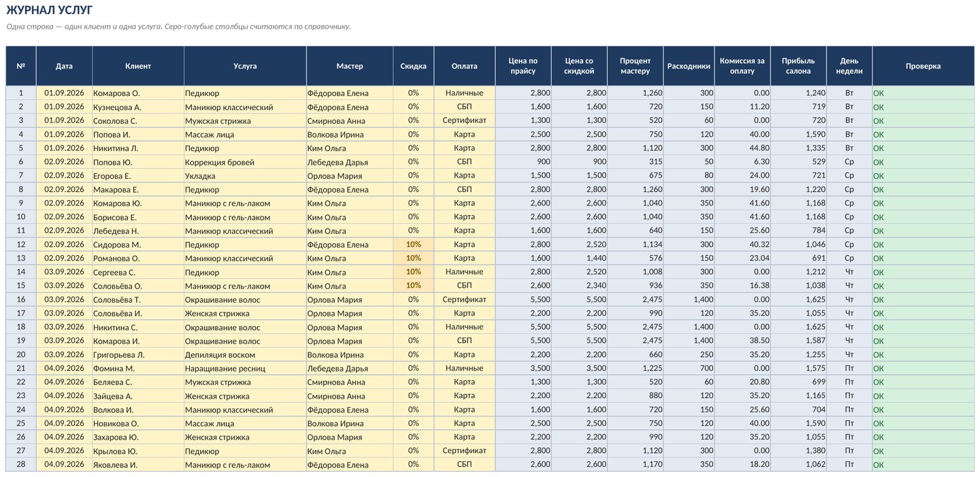Click client cell "Сидорова М."

[x=138, y=244]
